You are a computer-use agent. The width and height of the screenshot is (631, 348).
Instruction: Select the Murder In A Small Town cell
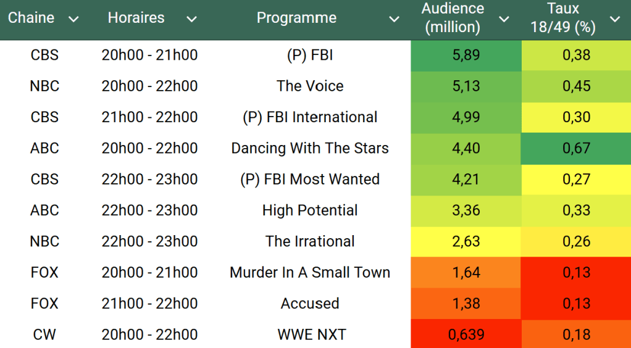310,272
